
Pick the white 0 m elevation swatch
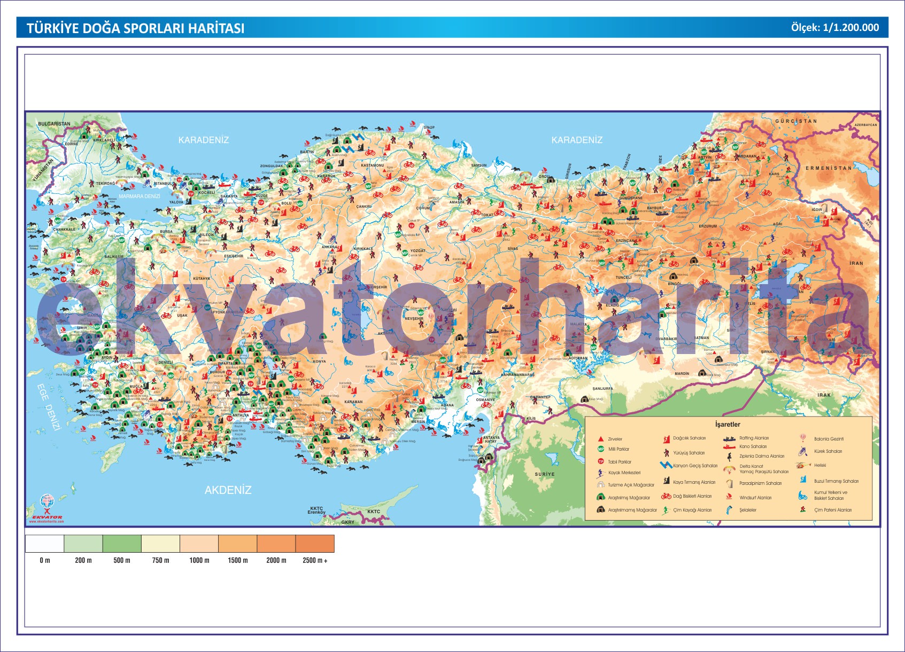tap(44, 544)
